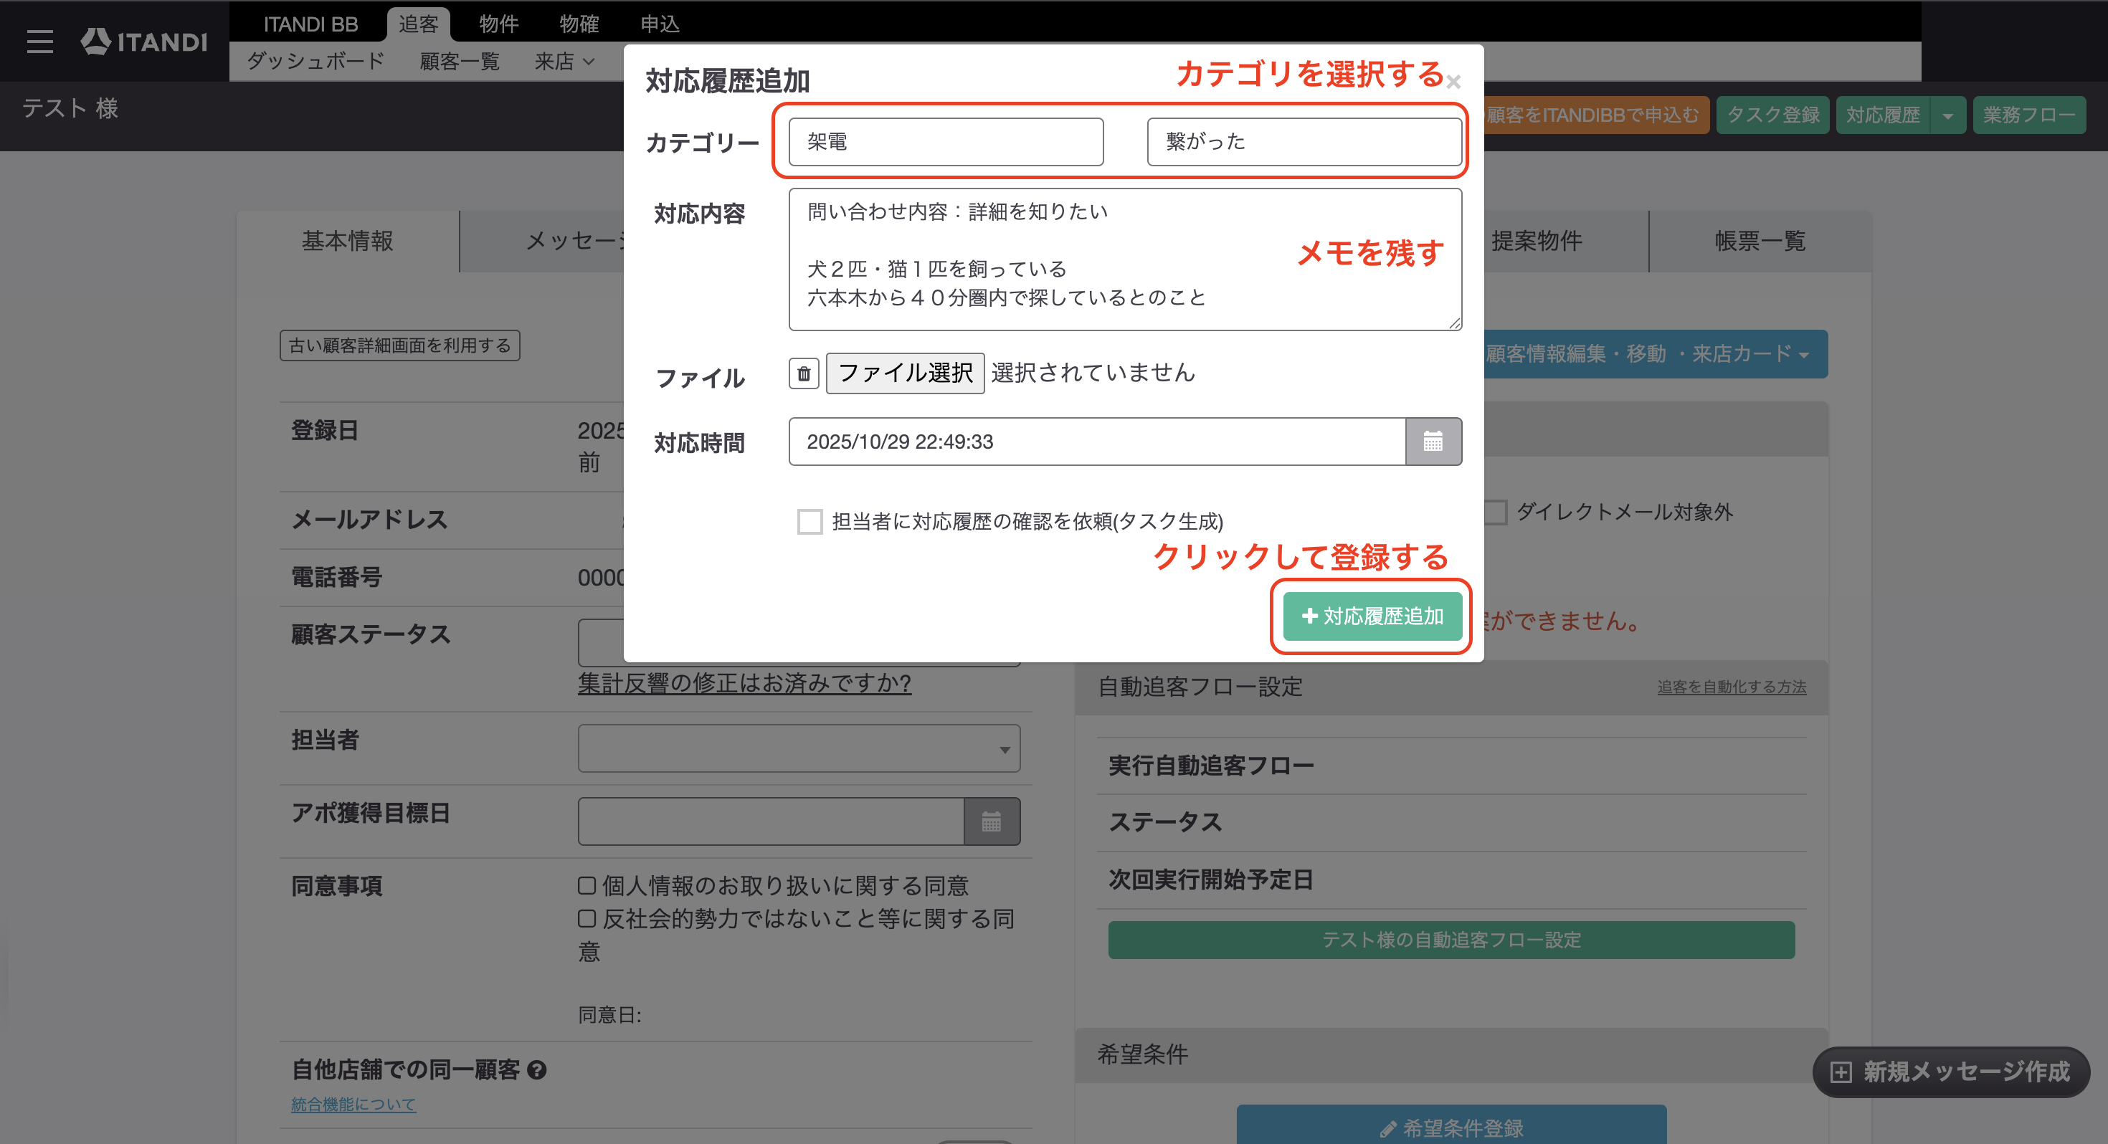Screen dimensions: 2108x1144
Task: Open the 統合機能について link
Action: click(x=353, y=1105)
